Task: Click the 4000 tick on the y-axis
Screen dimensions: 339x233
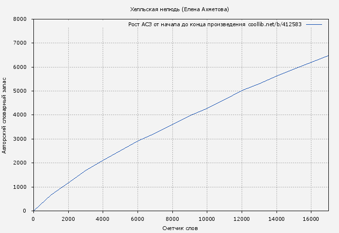Action: tap(19, 115)
